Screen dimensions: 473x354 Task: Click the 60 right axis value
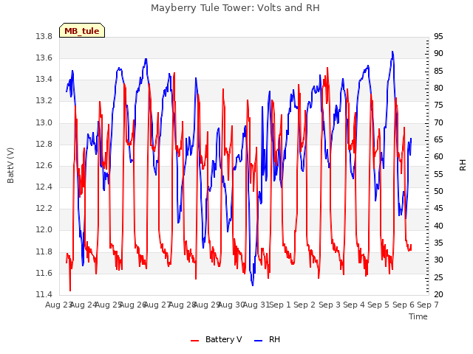[x=438, y=157]
